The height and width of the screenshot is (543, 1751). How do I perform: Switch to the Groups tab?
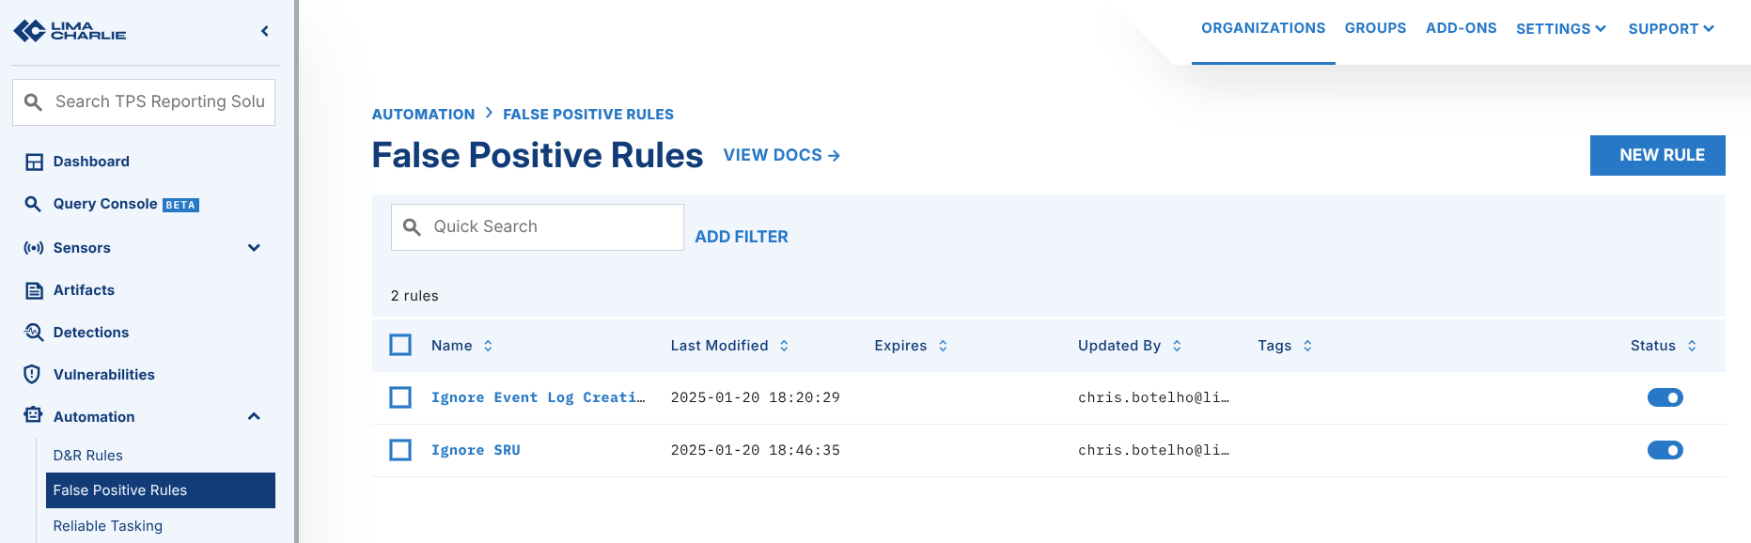tap(1375, 28)
